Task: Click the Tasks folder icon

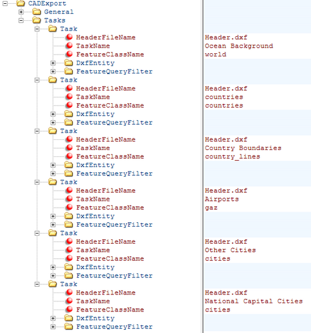Action: tap(37, 20)
